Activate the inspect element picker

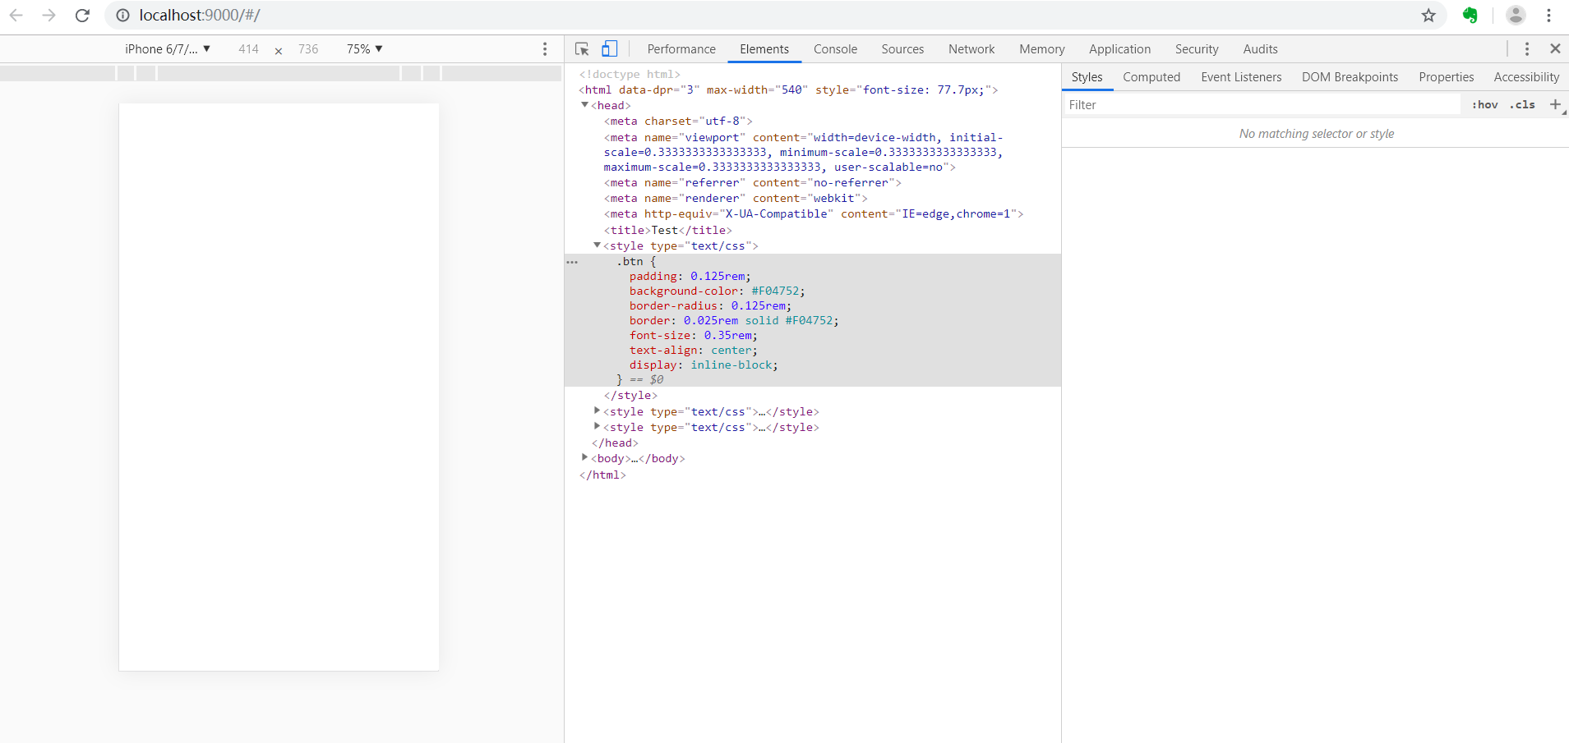click(x=582, y=49)
